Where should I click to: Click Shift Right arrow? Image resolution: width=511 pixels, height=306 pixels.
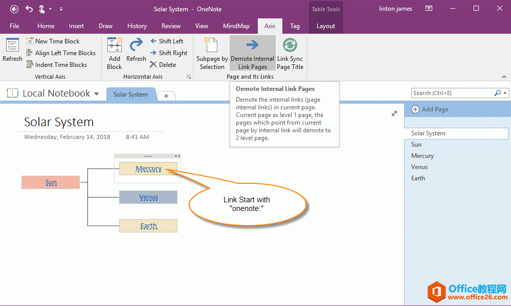tap(154, 53)
